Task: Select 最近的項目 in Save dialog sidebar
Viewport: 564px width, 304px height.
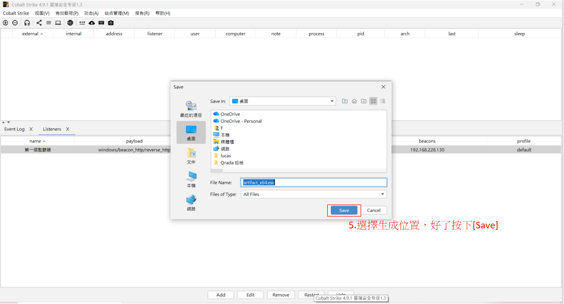Action: click(191, 109)
